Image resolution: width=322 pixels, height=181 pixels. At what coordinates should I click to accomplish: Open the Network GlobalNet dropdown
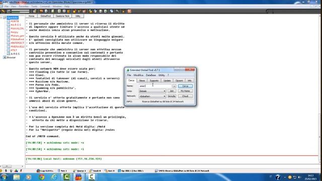coord(152,96)
